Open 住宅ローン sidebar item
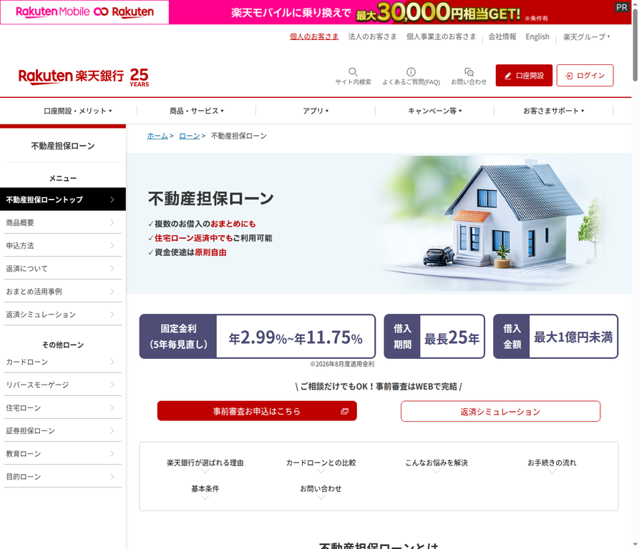This screenshot has height=549, width=639. click(x=63, y=407)
